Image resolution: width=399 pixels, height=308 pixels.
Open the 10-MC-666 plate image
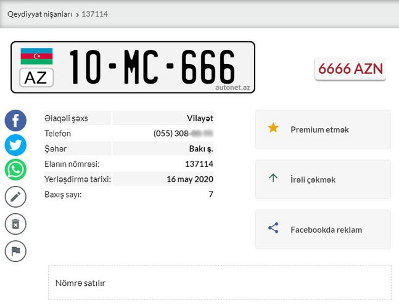[133, 67]
